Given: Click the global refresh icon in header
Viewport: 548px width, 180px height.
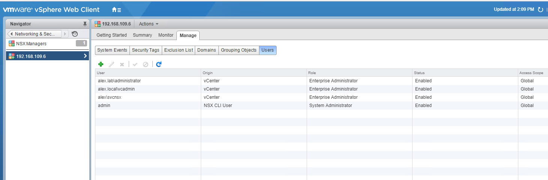Looking at the screenshot, I should 540,10.
